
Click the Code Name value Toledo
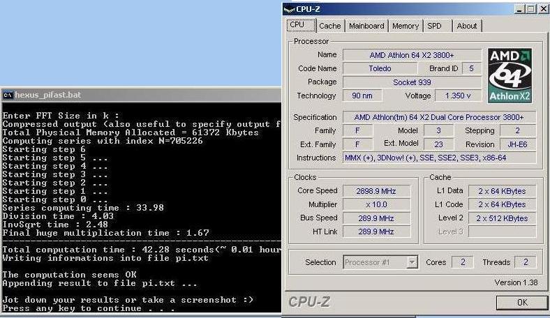pyautogui.click(x=380, y=68)
